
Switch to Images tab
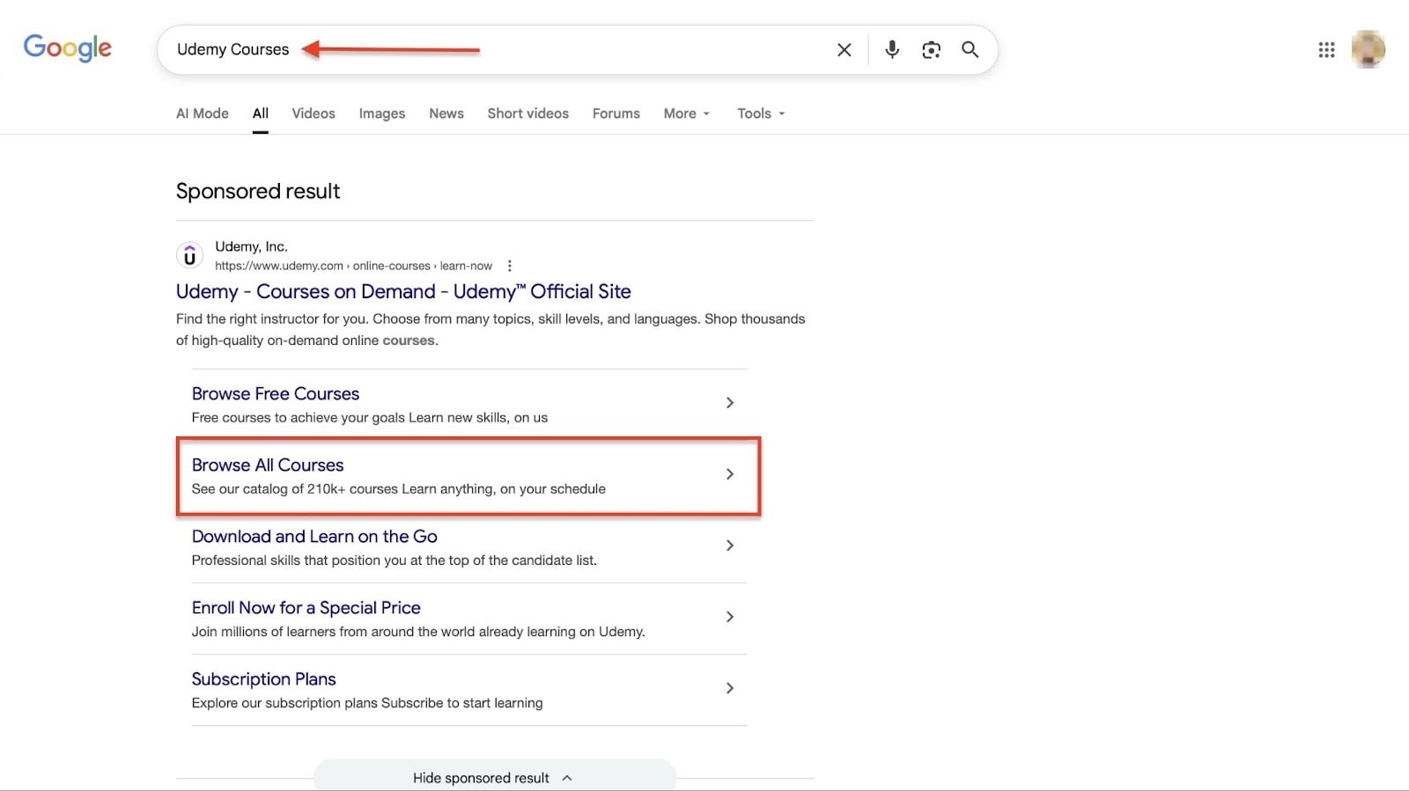(382, 114)
